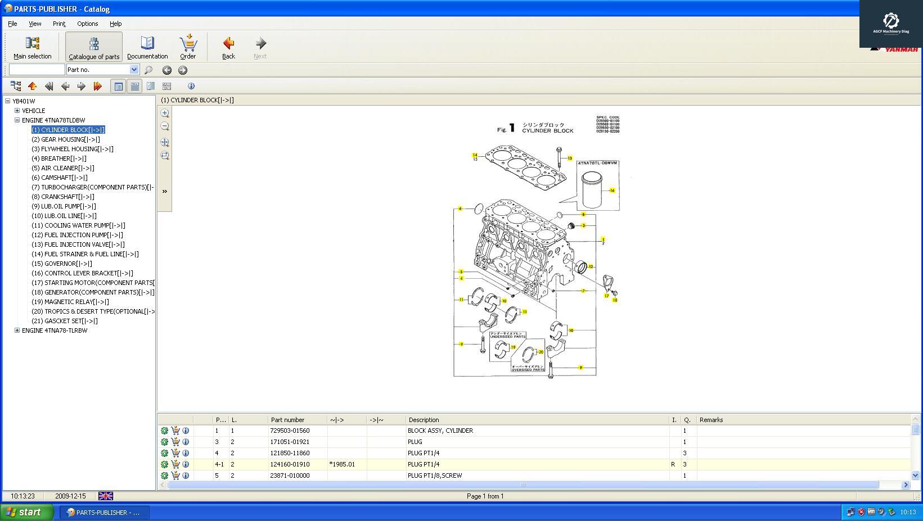Expand the VEHICLE tree node
The image size is (923, 521).
coord(17,111)
